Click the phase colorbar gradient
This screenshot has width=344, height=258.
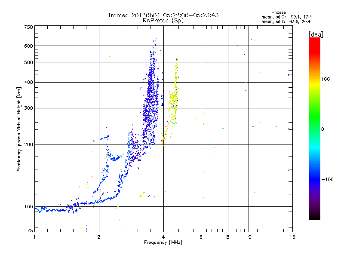[x=315, y=128]
